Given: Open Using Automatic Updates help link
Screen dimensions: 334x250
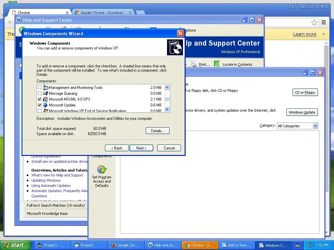Looking at the screenshot, I should tap(51, 186).
